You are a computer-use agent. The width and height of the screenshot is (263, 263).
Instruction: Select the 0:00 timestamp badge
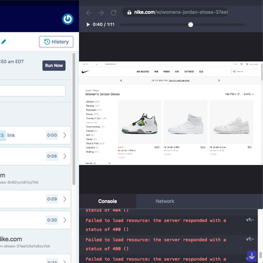(x=52, y=135)
